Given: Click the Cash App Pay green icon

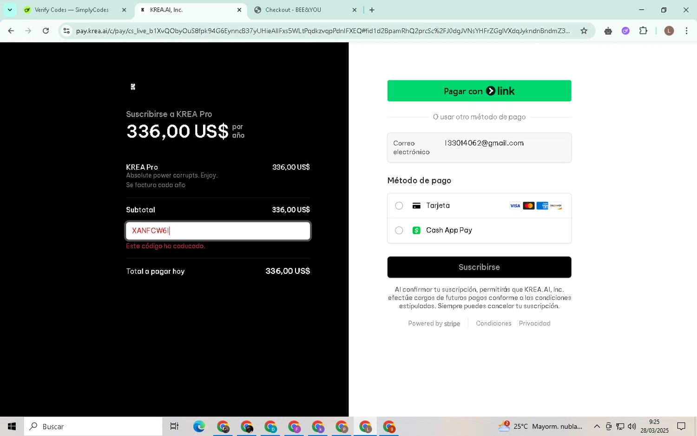Looking at the screenshot, I should (x=416, y=230).
